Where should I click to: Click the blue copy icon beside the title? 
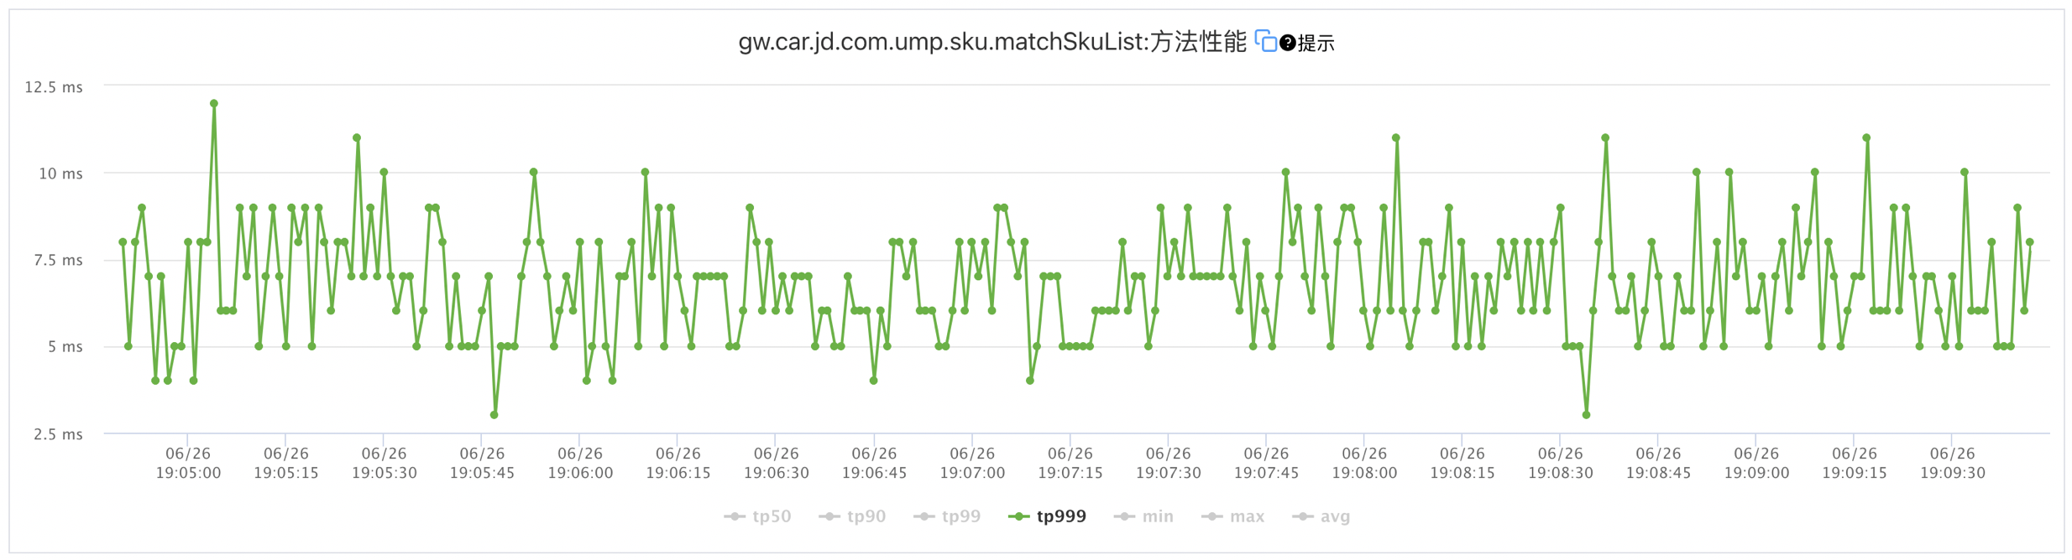click(x=1265, y=41)
